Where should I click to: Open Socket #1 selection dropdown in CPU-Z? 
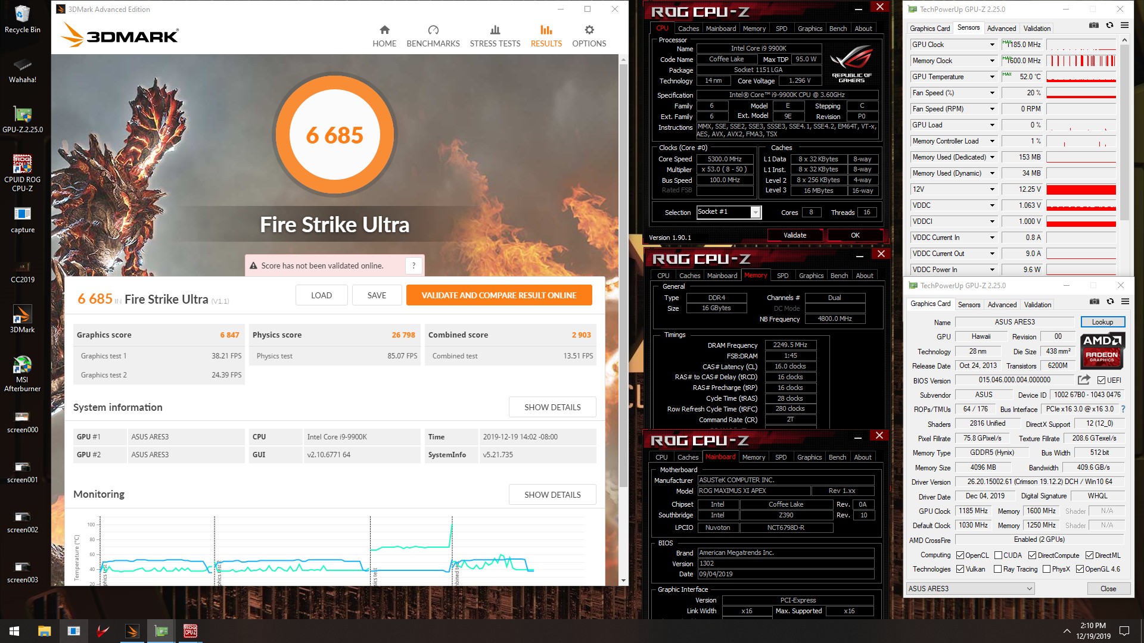[x=756, y=212]
